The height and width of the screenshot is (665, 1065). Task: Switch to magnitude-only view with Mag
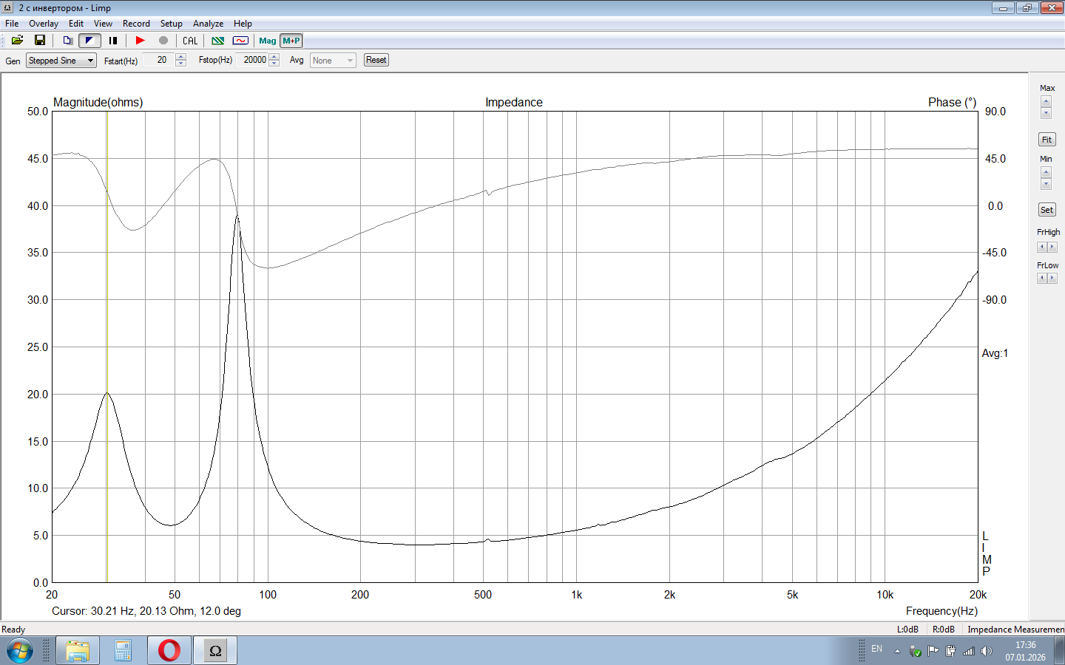click(268, 41)
